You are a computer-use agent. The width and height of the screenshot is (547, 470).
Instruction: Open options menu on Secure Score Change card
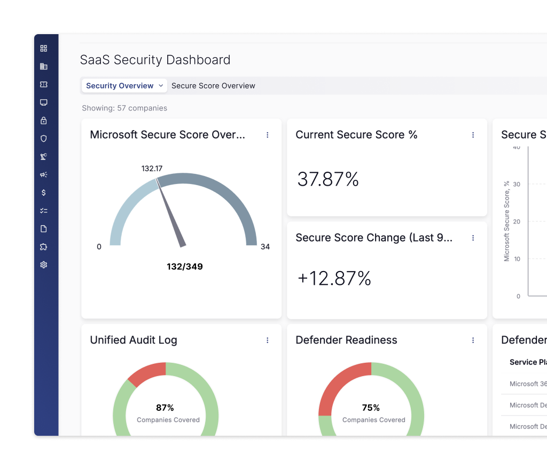(473, 237)
